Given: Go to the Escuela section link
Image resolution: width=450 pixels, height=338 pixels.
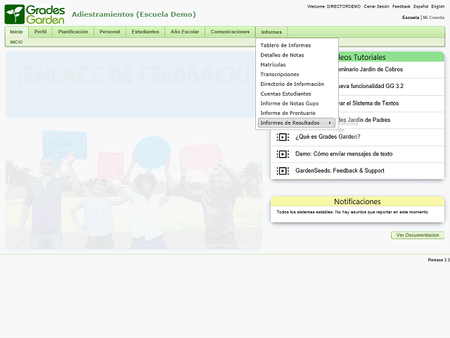Looking at the screenshot, I should 411,18.
